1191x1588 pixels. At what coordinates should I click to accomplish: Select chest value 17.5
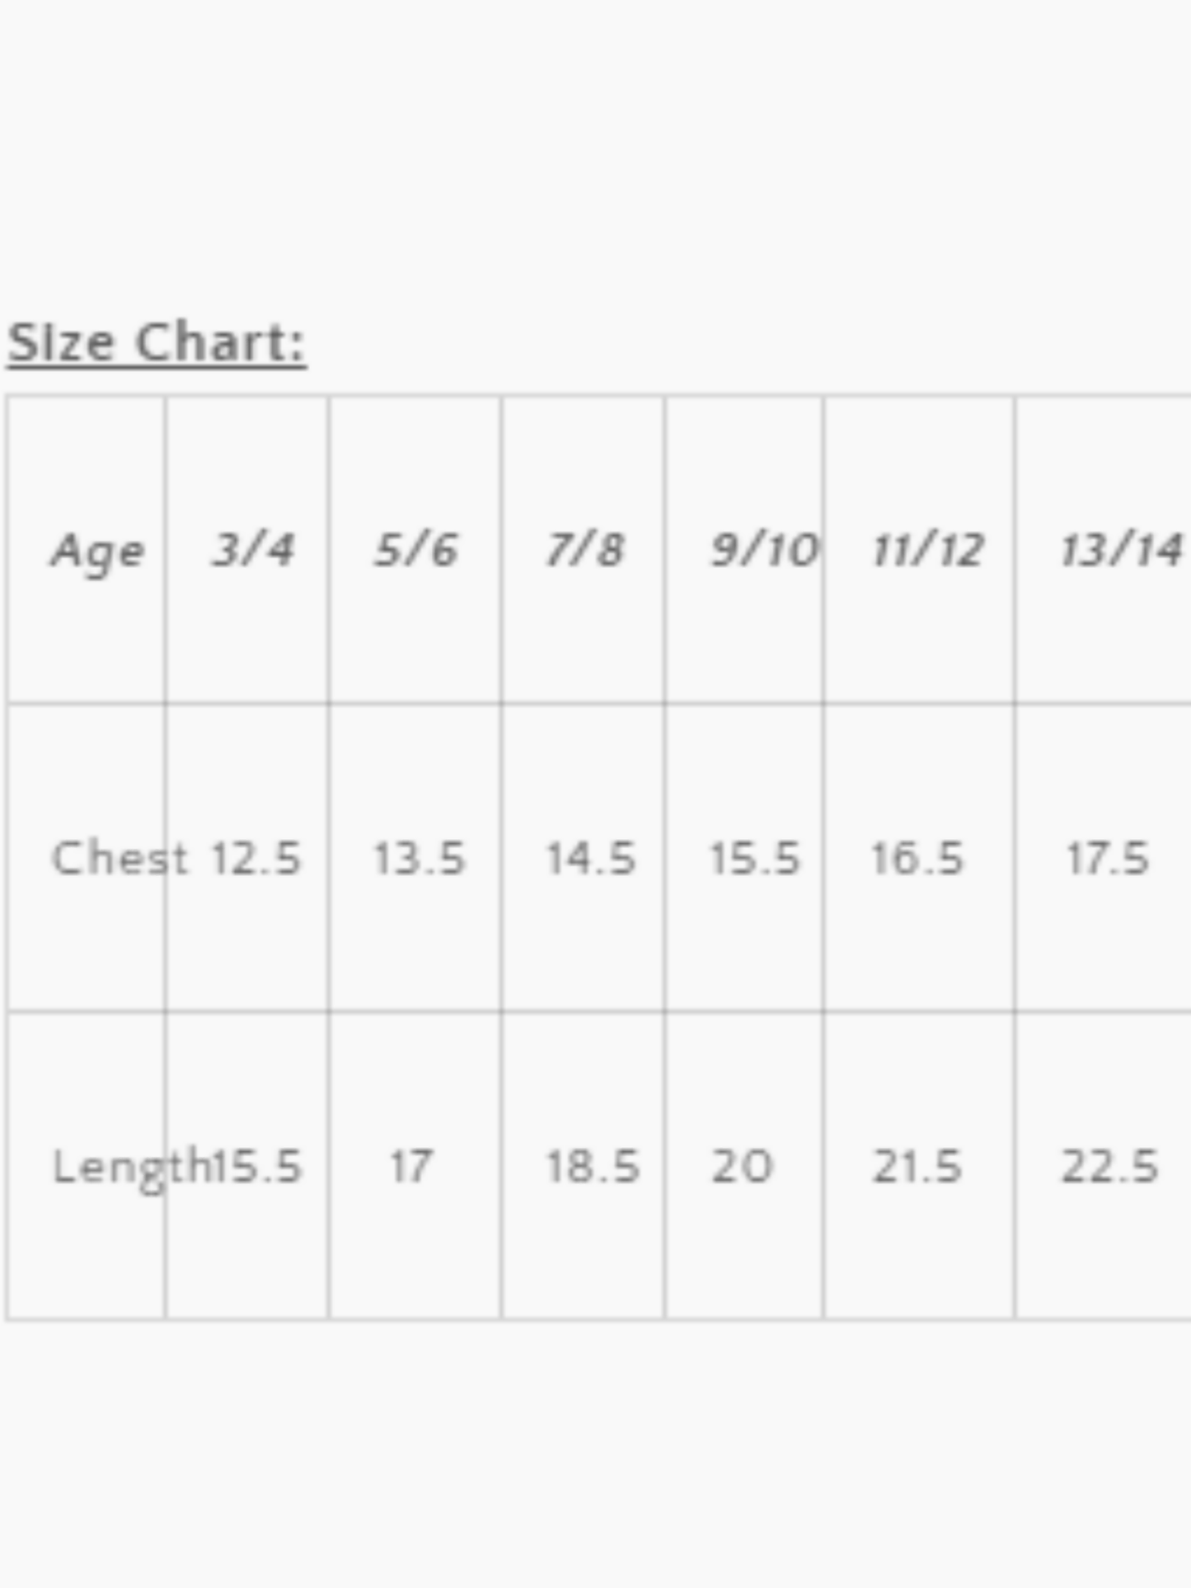click(1108, 858)
